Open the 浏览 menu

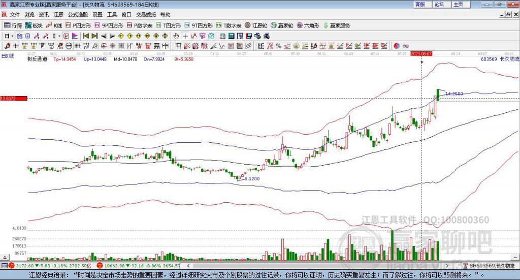(x=29, y=15)
